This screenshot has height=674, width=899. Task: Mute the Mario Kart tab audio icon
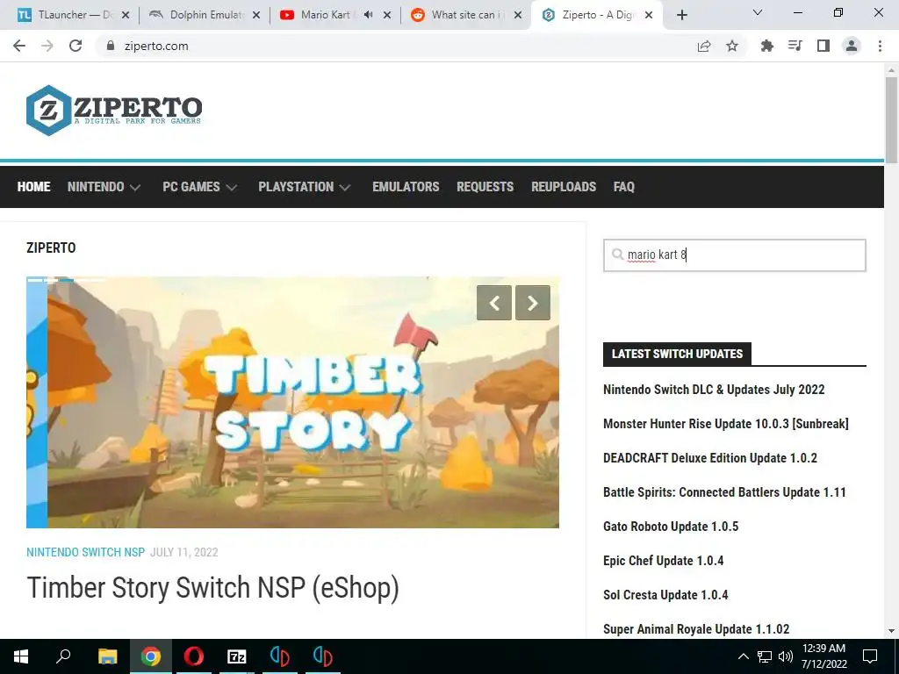[368, 15]
